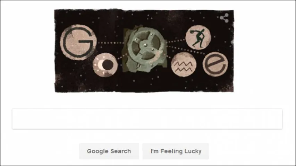Click the large letter G medallion

click(78, 42)
